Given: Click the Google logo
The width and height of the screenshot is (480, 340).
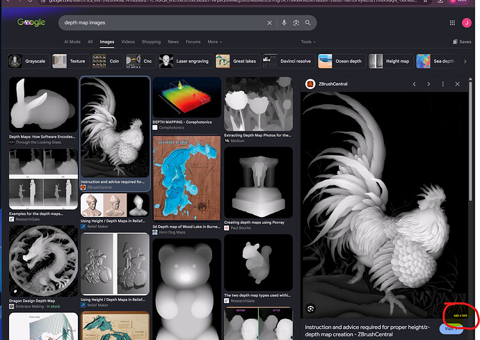Looking at the screenshot, I should 31,22.
